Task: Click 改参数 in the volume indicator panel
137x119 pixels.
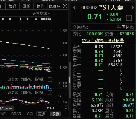Action: click(13, 79)
